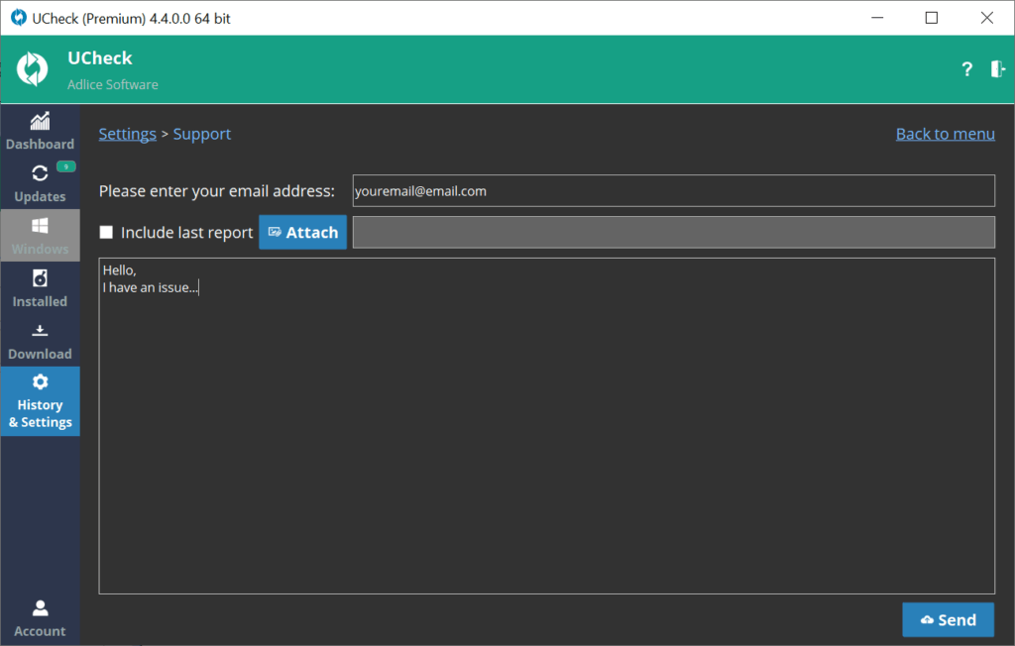Click the attachment path field
The width and height of the screenshot is (1015, 646).
click(x=673, y=233)
